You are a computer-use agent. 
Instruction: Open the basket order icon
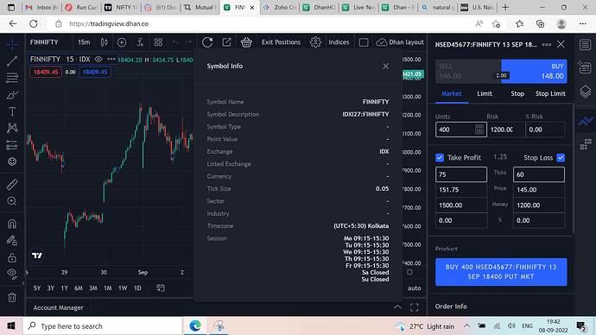tap(246, 42)
